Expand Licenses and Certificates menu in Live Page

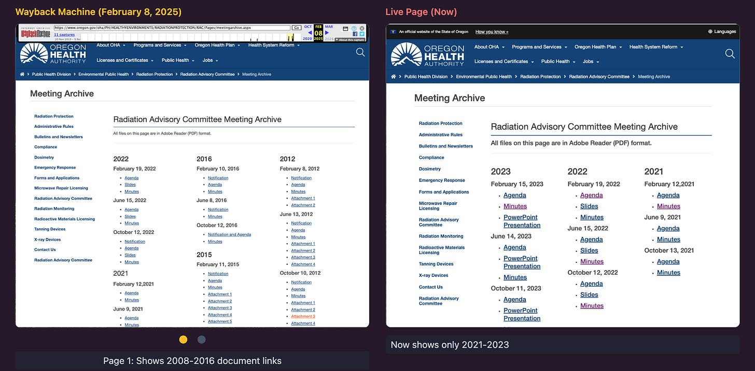tap(504, 62)
